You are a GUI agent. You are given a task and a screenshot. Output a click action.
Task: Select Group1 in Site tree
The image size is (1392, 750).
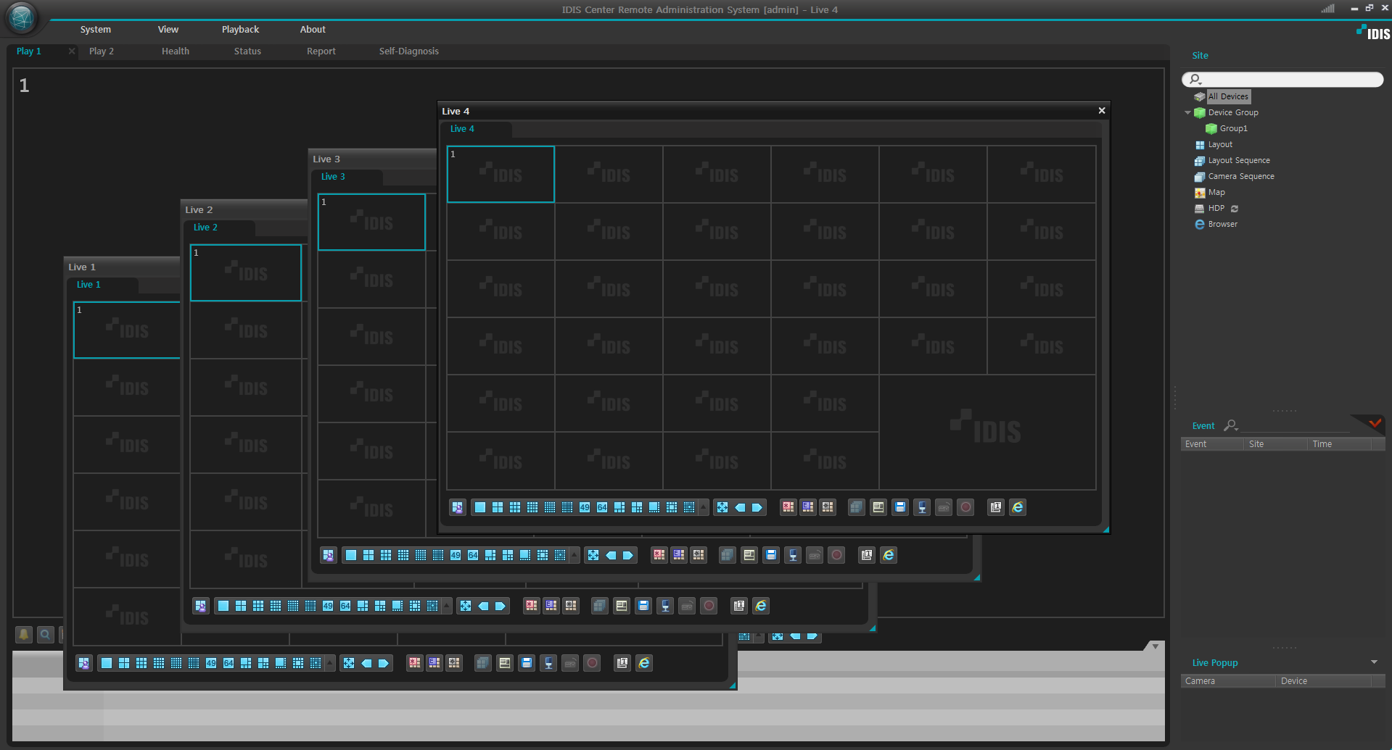[x=1233, y=128]
